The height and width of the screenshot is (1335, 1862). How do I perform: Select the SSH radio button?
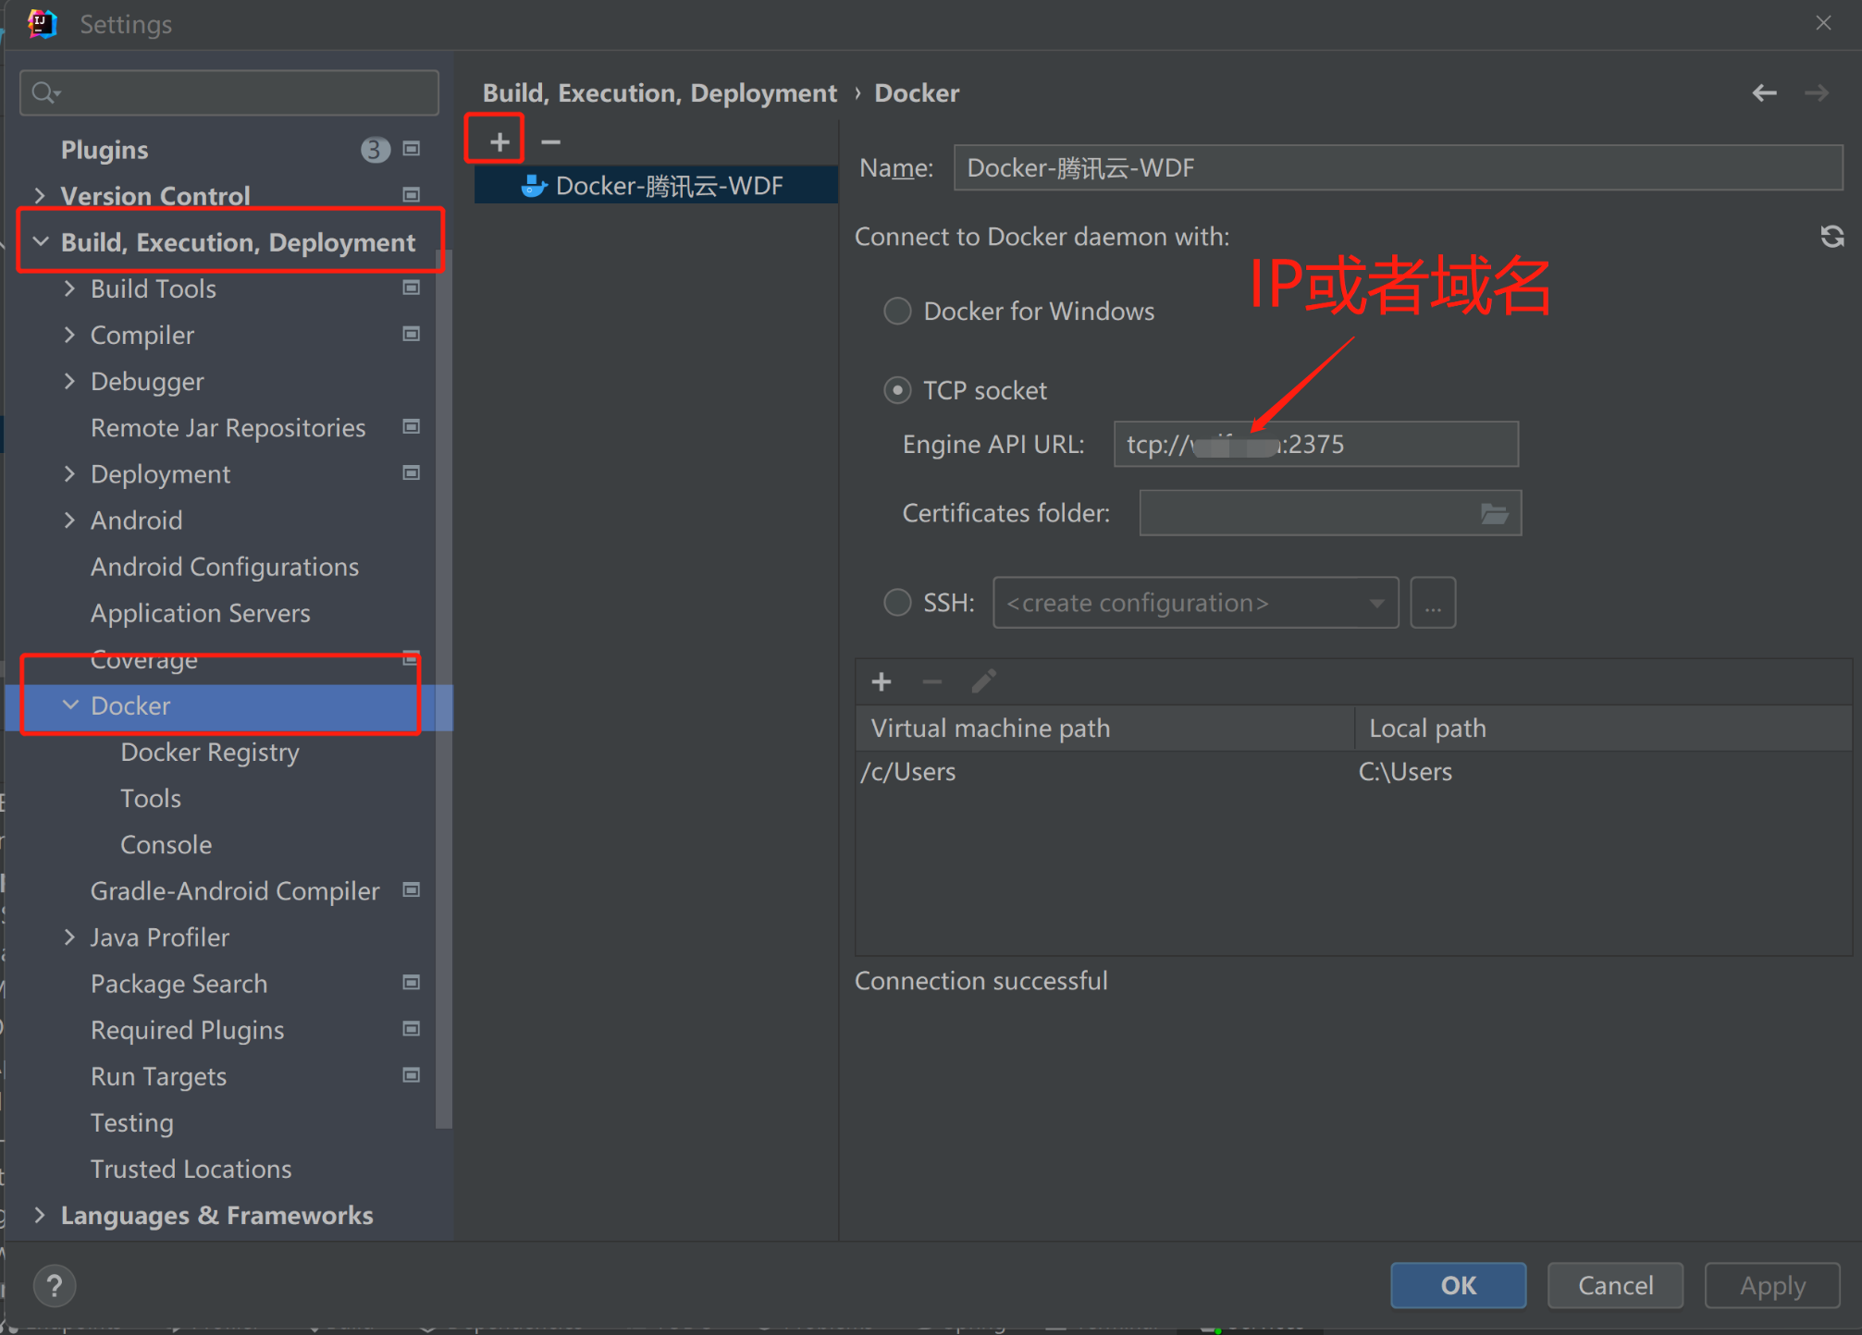pyautogui.click(x=897, y=603)
